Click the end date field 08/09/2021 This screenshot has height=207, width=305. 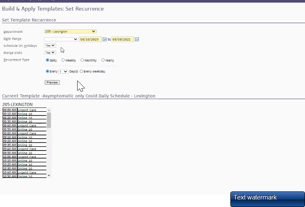(122, 39)
